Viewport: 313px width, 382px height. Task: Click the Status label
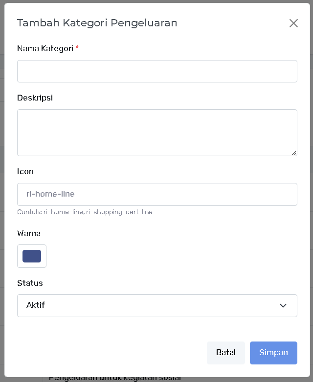[x=30, y=283]
